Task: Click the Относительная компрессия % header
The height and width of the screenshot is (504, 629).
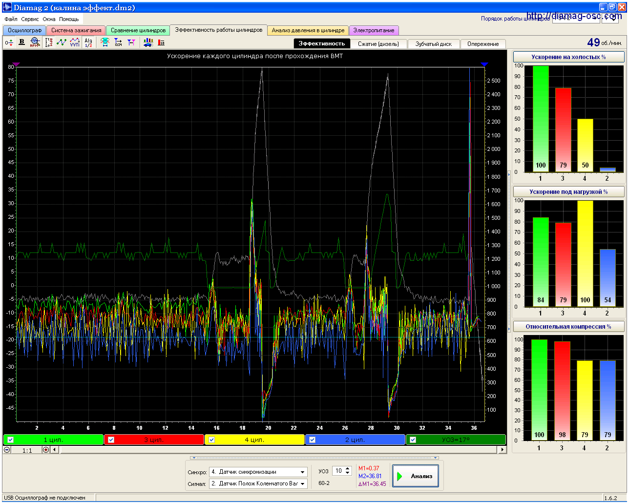Action: pyautogui.click(x=568, y=327)
